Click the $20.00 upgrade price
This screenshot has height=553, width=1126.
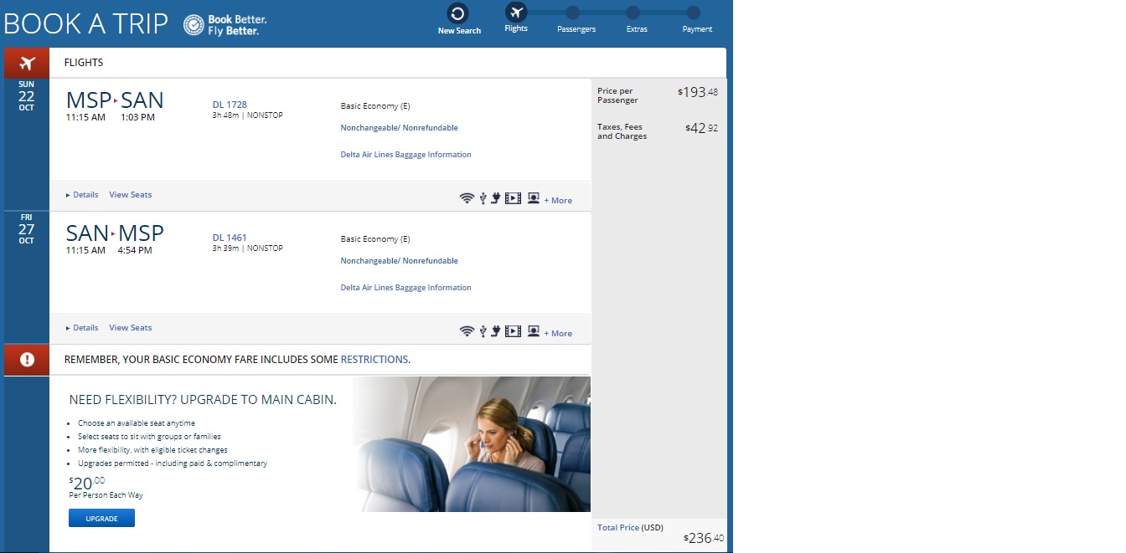point(87,483)
